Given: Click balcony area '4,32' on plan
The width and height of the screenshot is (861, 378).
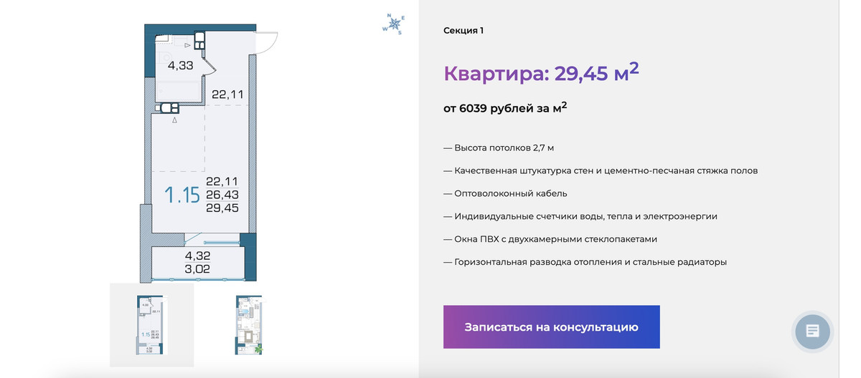Looking at the screenshot, I should click(x=198, y=256).
